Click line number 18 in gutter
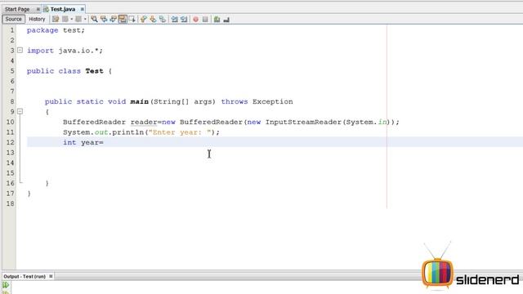523x294 pixels. pyautogui.click(x=11, y=203)
